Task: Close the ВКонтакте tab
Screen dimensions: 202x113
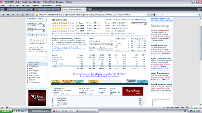Action: tap(31, 9)
